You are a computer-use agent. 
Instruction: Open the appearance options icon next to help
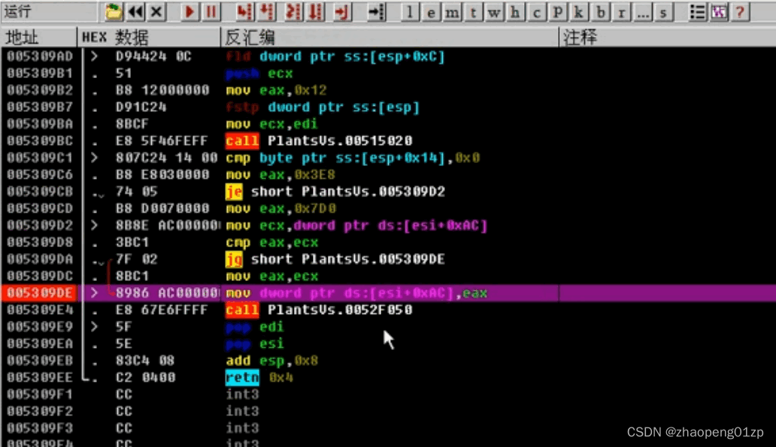(x=719, y=12)
